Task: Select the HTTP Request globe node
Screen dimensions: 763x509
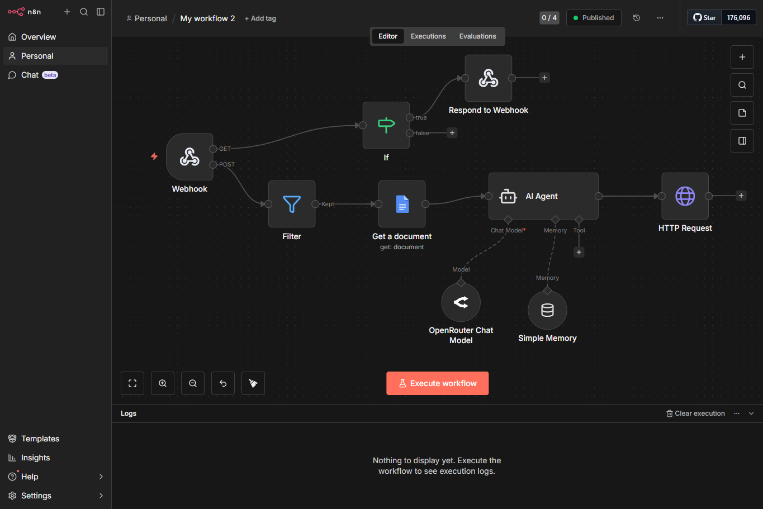Action: (x=685, y=196)
